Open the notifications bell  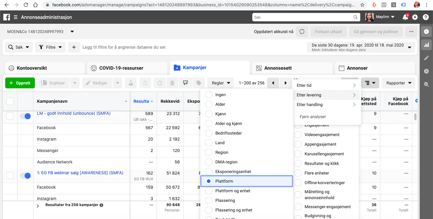405,17
